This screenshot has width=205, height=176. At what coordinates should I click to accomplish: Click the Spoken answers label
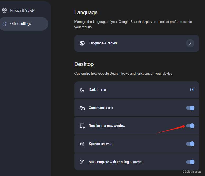[101, 144]
